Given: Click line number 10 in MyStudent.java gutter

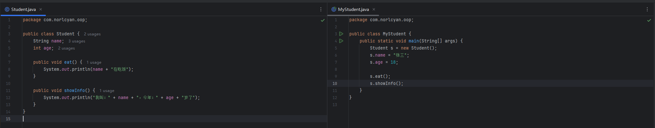Looking at the screenshot, I should coord(335,83).
